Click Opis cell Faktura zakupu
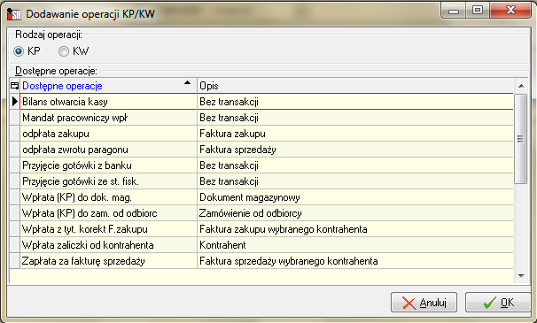Screen dimensions: 537x323 coord(355,134)
